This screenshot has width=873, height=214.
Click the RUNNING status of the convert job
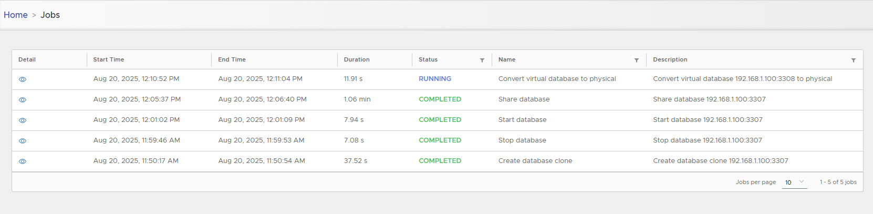435,79
